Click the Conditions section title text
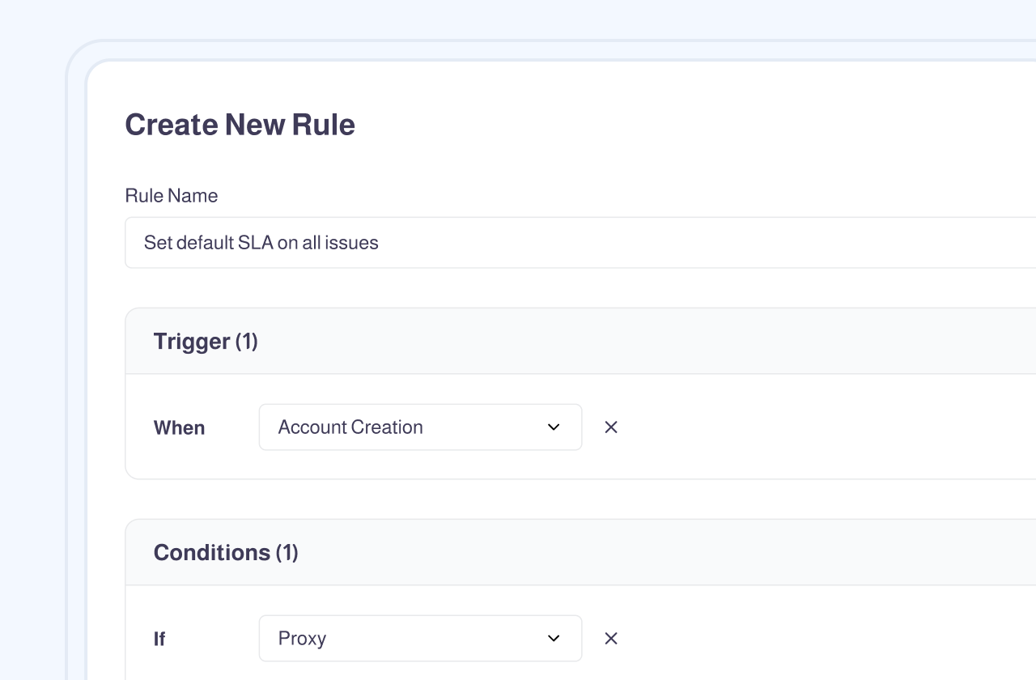1036x680 pixels. pos(212,553)
